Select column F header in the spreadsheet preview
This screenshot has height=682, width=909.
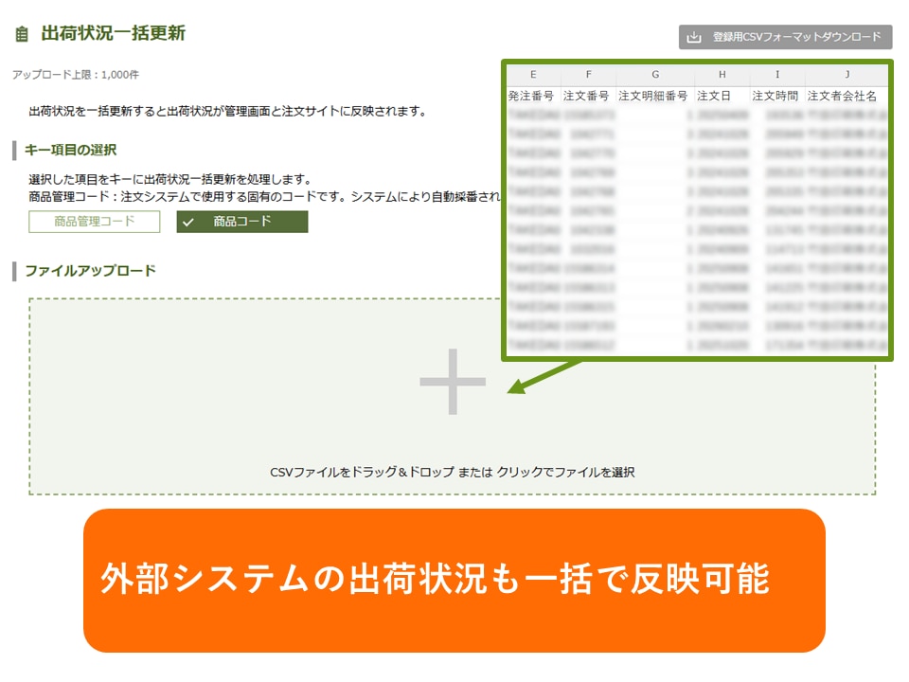tap(588, 75)
